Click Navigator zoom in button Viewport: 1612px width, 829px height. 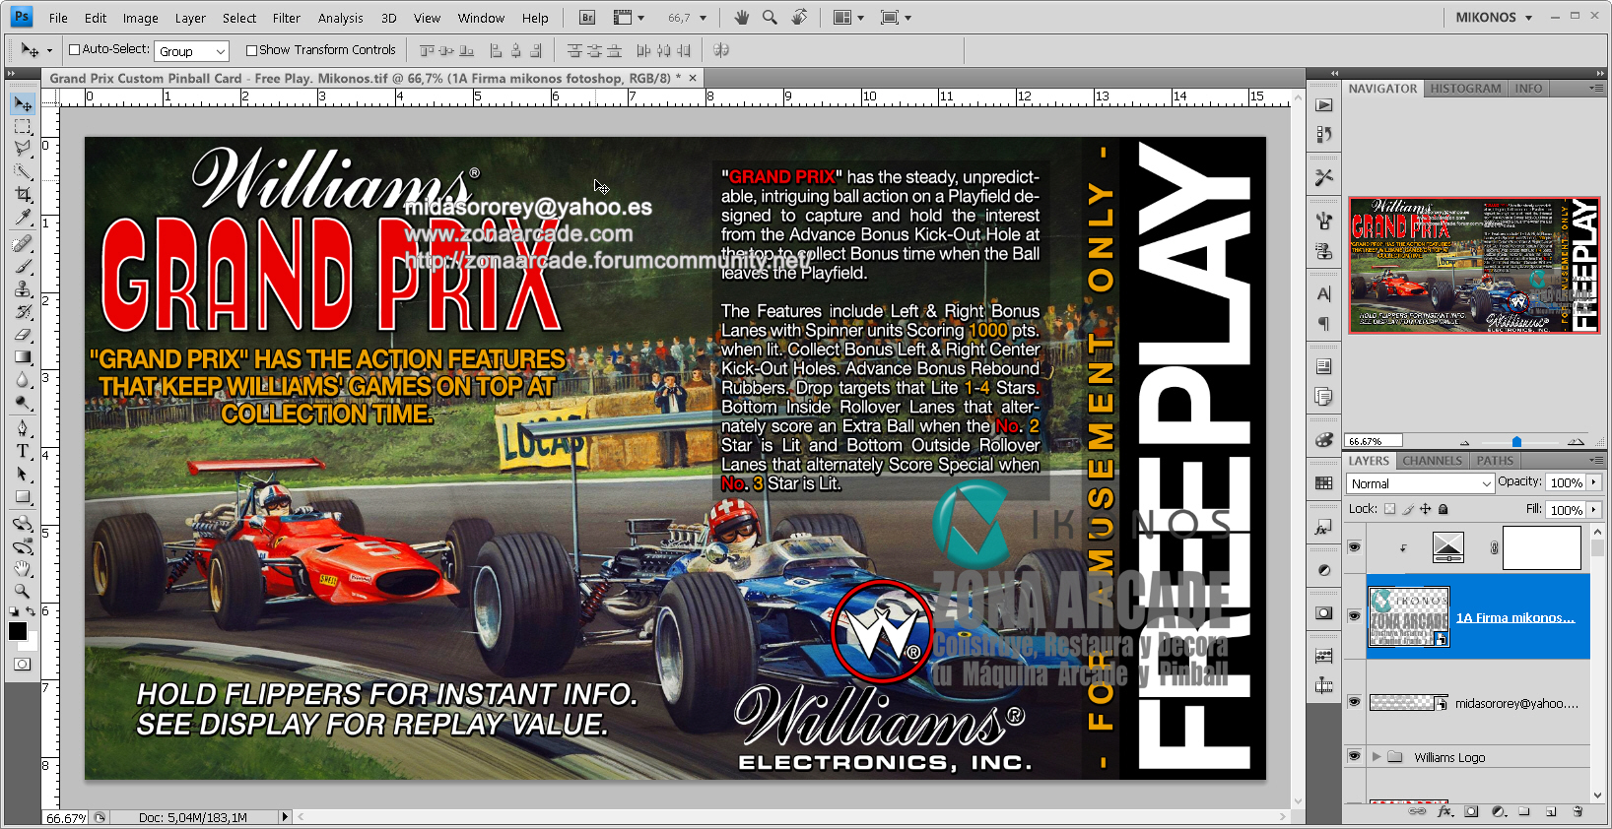(x=1576, y=441)
